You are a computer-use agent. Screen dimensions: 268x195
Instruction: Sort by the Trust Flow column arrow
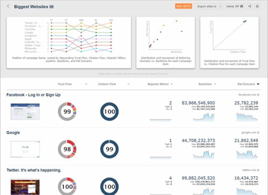86,84
